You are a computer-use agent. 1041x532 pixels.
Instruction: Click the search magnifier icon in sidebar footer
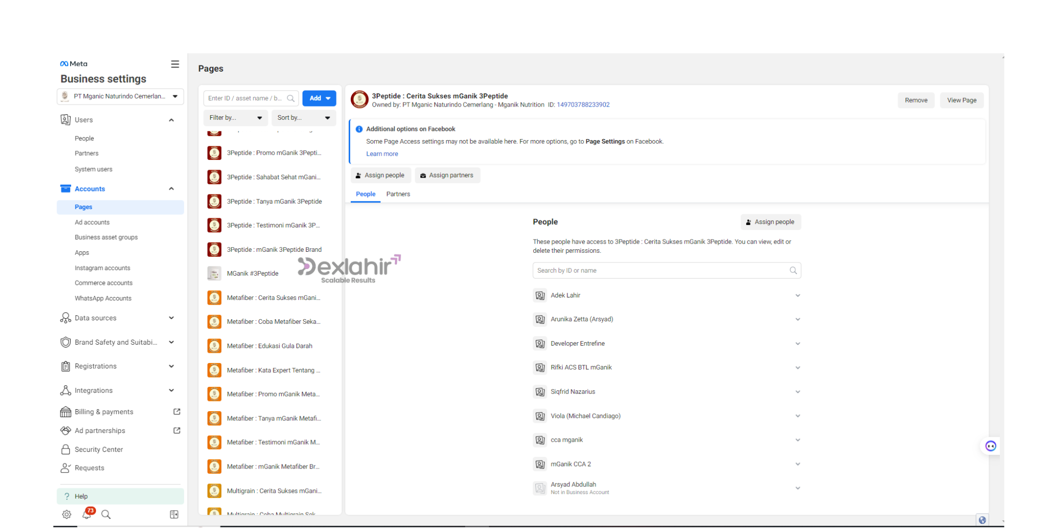pos(106,514)
